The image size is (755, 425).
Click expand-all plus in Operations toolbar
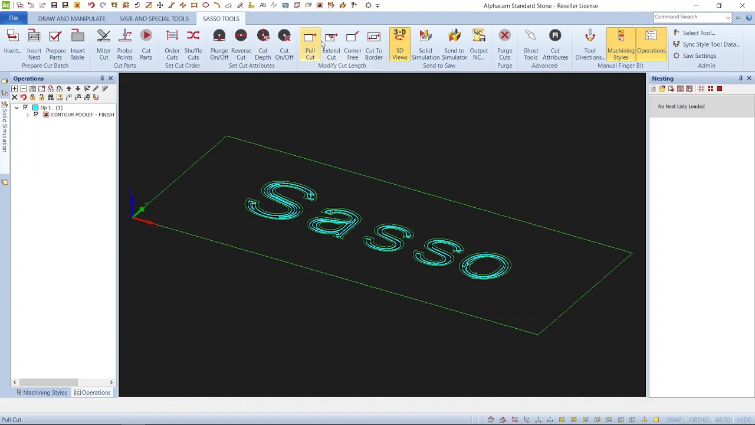14,89
